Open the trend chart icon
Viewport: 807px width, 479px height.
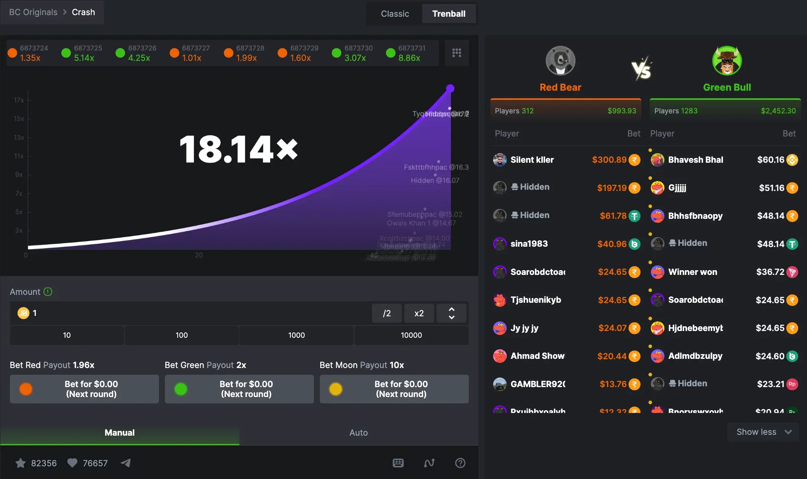[x=429, y=463]
